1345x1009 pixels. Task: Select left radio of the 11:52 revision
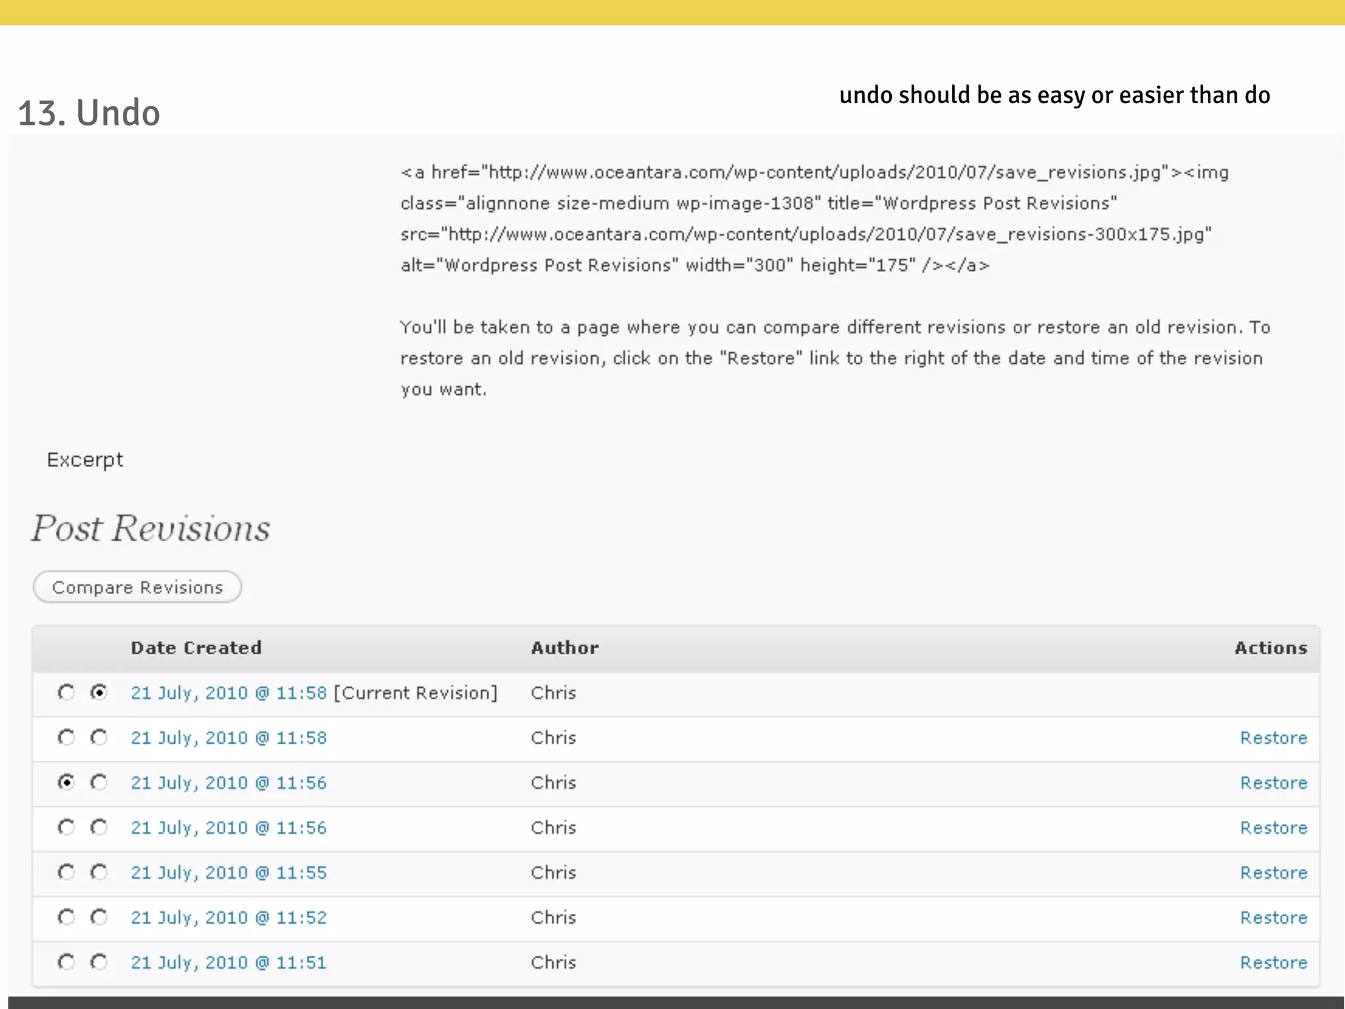[66, 917]
